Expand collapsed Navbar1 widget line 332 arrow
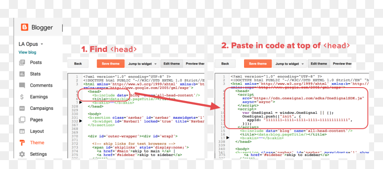 [81, 121]
